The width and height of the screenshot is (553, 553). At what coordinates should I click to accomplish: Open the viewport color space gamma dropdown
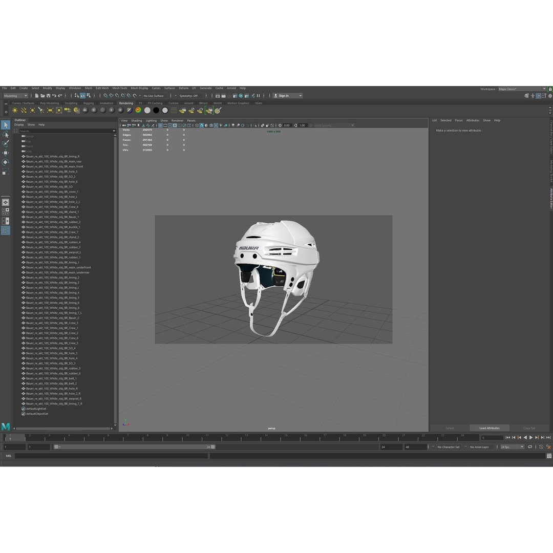pyautogui.click(x=334, y=125)
